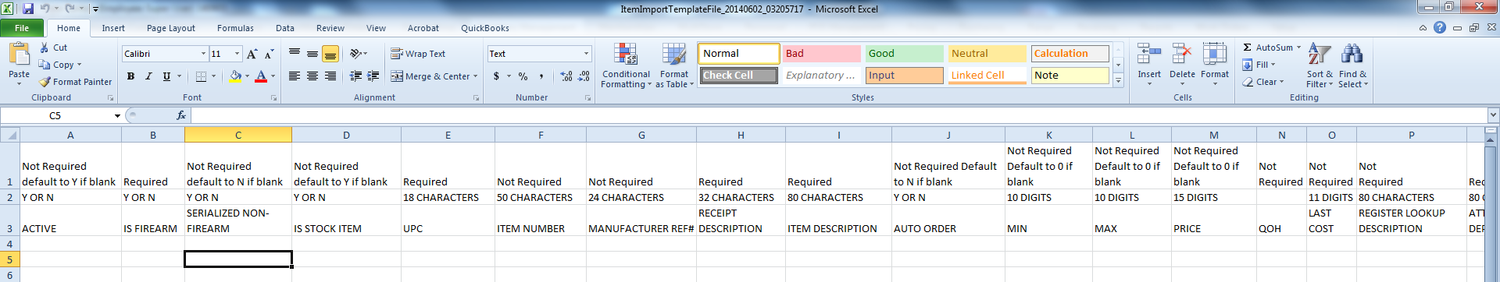Click the Format Painter brush icon
The width and height of the screenshot is (1500, 282).
(45, 82)
